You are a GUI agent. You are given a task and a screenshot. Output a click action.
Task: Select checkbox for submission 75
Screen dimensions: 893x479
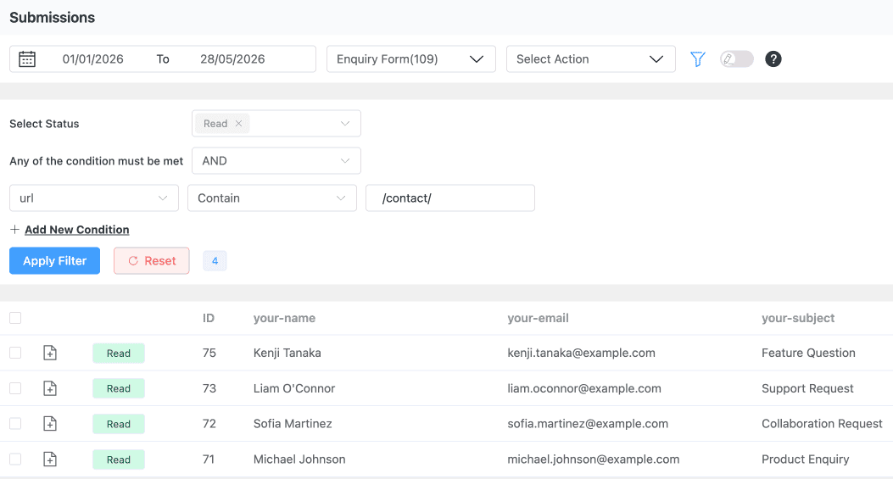point(15,354)
